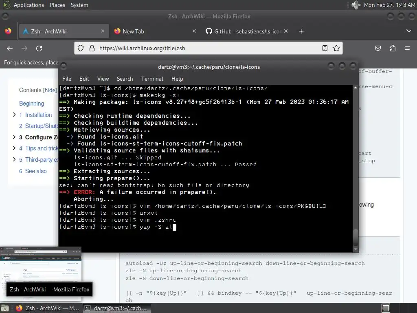This screenshot has height=313, width=417.
Task: Click the 'autoload -Uz' code line
Action: pyautogui.click(x=245, y=263)
